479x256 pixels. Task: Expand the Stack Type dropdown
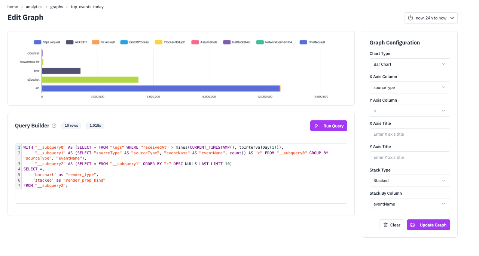point(409,181)
